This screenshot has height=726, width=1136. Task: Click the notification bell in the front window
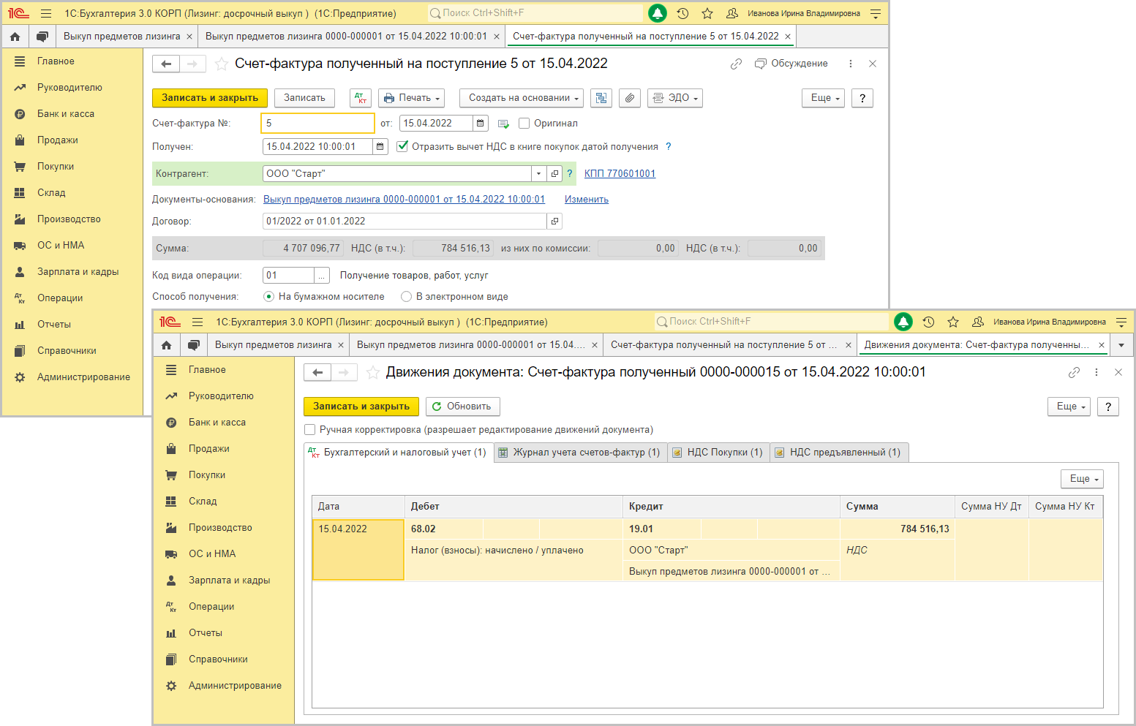903,322
